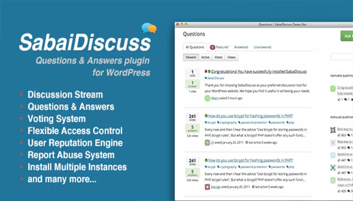This screenshot has width=353, height=201.
Task: Click green check icon on George's bcrypt question
Action: [206, 160]
